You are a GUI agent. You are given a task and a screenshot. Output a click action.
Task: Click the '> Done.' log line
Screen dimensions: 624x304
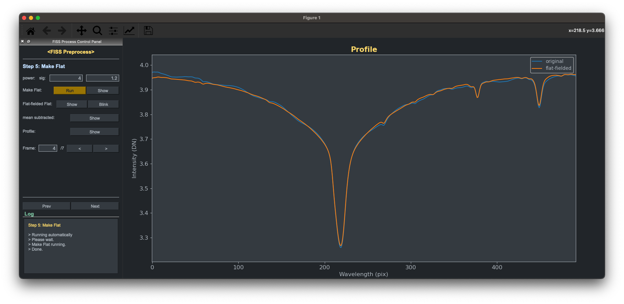pyautogui.click(x=35, y=249)
